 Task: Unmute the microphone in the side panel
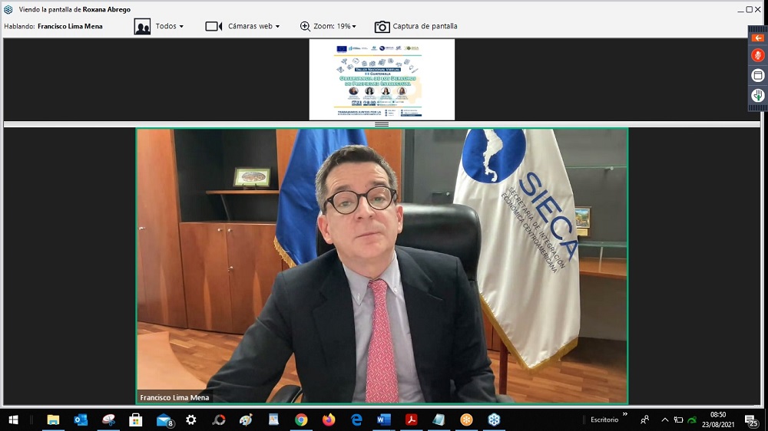pos(757,55)
